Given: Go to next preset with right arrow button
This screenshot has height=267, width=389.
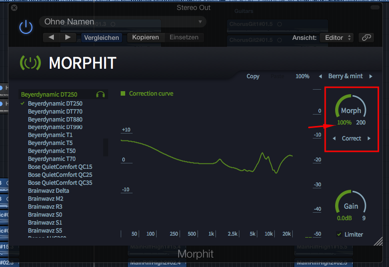Looking at the screenshot, I should coord(68,37).
